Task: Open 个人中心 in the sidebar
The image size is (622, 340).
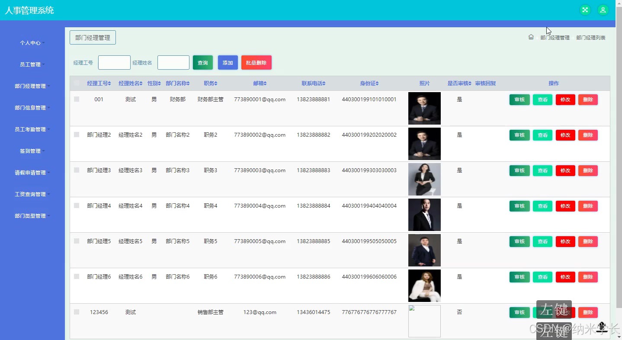Action: (31, 42)
